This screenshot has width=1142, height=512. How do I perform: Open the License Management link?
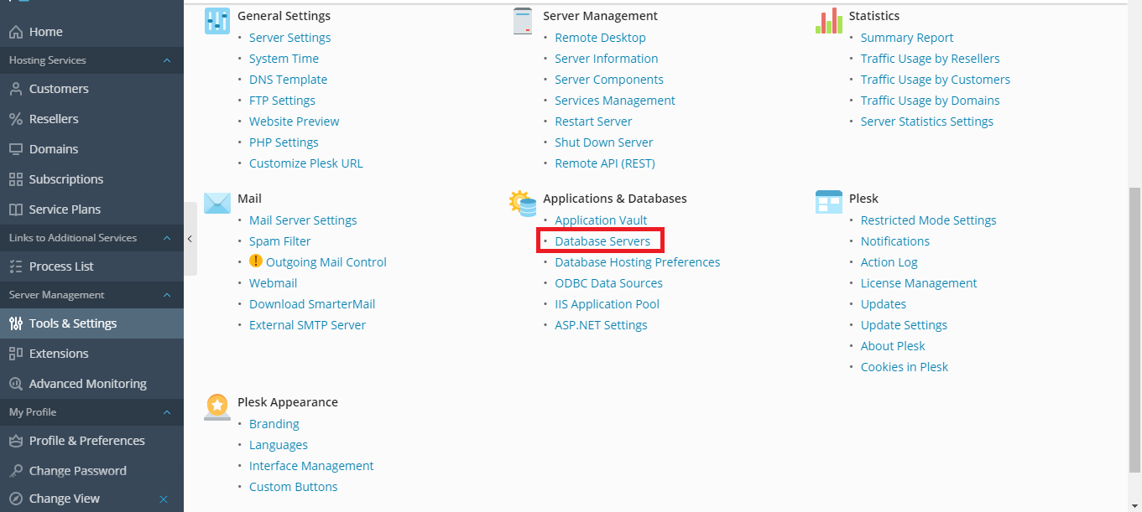click(x=919, y=283)
